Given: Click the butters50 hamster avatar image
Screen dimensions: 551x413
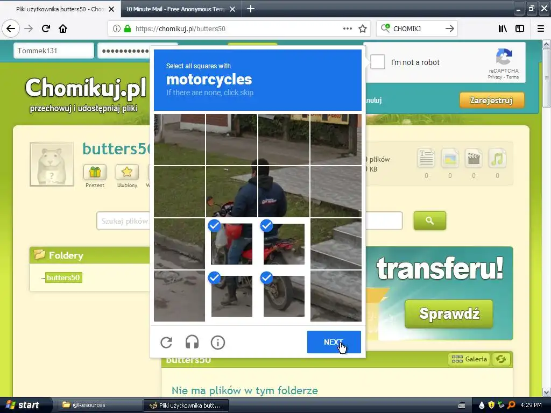Looking at the screenshot, I should (x=52, y=164).
